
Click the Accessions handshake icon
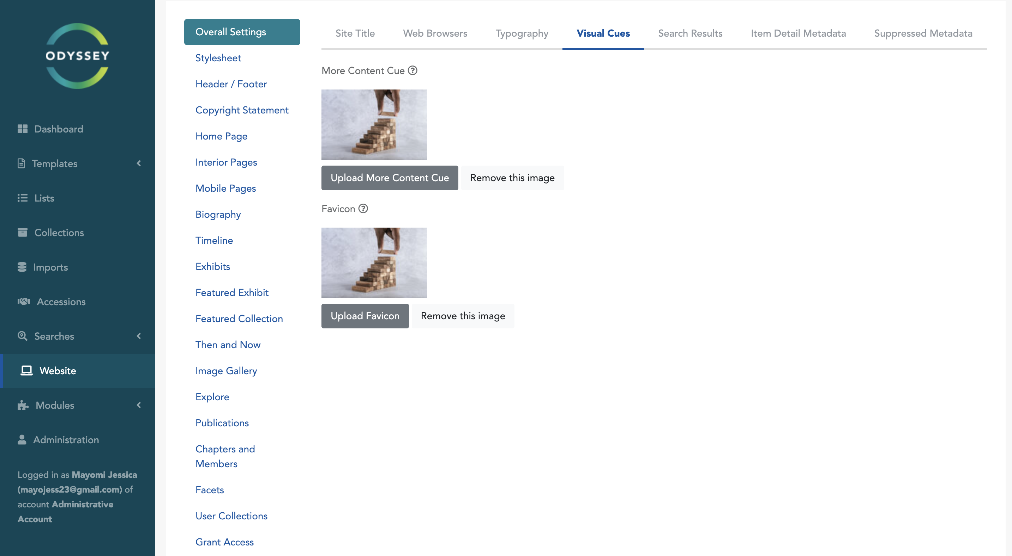click(24, 301)
